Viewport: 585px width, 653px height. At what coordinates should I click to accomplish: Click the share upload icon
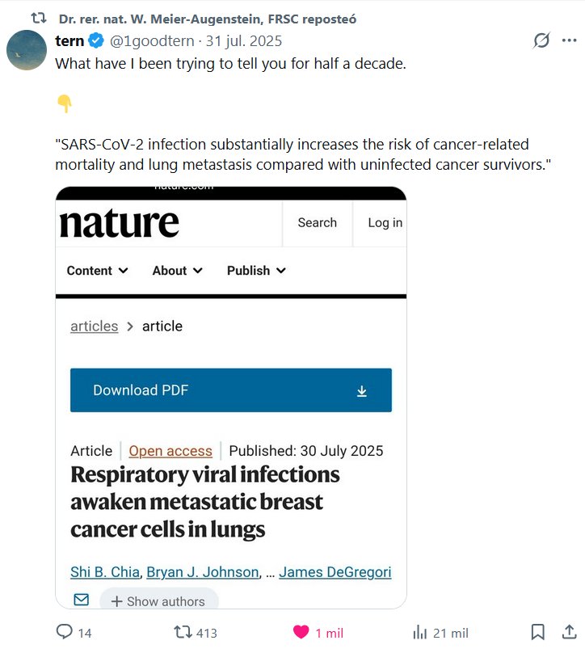[569, 632]
